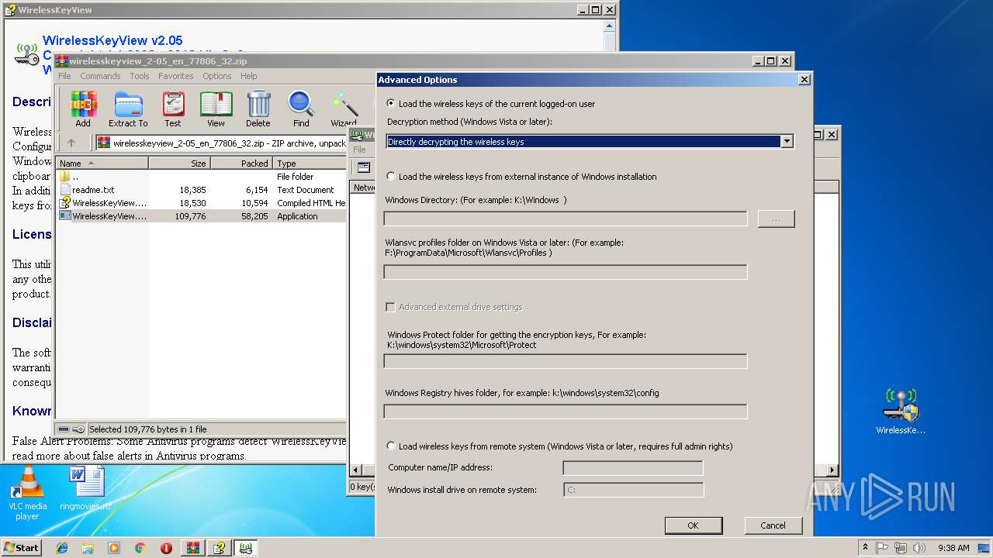Select 'Load the wireless keys of the current logged-on user'
The height and width of the screenshot is (558, 993).
click(390, 103)
